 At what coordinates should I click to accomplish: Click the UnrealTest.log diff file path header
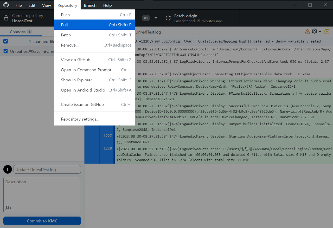coord(148,32)
